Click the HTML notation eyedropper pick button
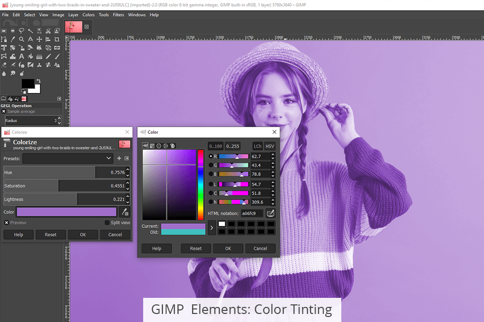Viewport: 484px width, 322px height. coord(270,213)
